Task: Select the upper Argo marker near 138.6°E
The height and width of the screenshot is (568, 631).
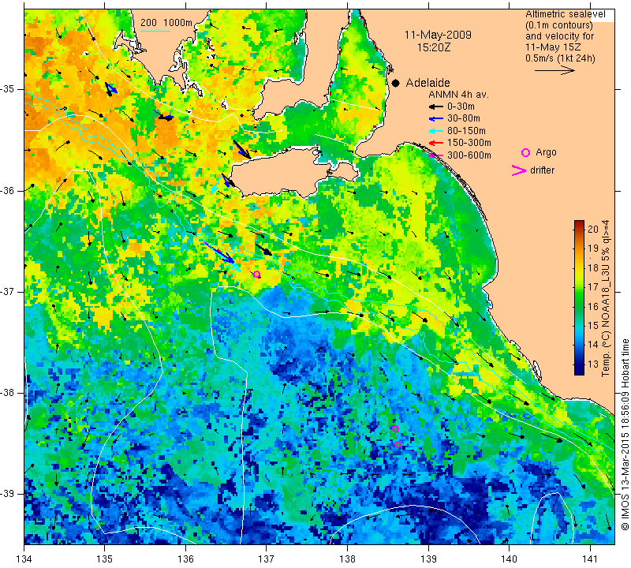Action: pyautogui.click(x=395, y=428)
